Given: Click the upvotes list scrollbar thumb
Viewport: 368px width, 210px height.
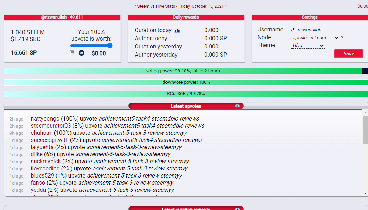Looking at the screenshot, I should coord(365,129).
